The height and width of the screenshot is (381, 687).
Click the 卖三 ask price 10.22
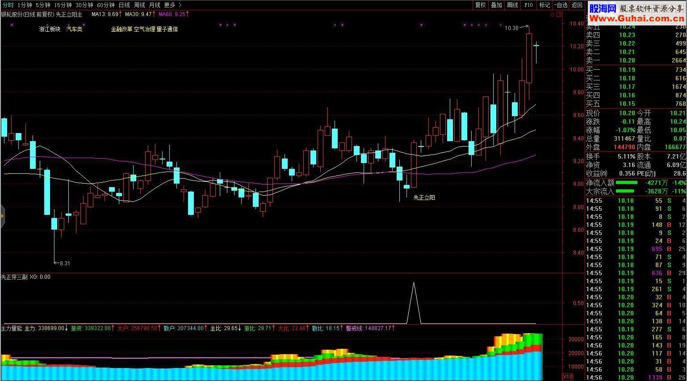pos(627,43)
